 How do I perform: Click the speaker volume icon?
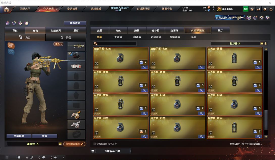click(56, 157)
